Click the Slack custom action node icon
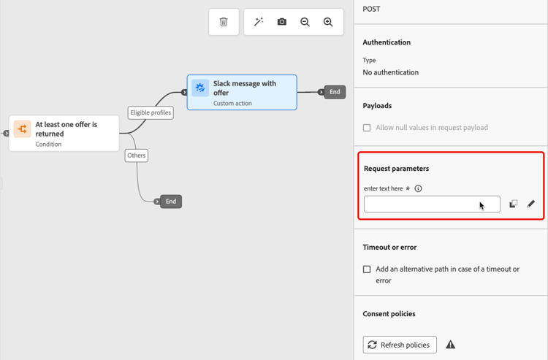Screen dimensions: 548x360 (200, 88)
